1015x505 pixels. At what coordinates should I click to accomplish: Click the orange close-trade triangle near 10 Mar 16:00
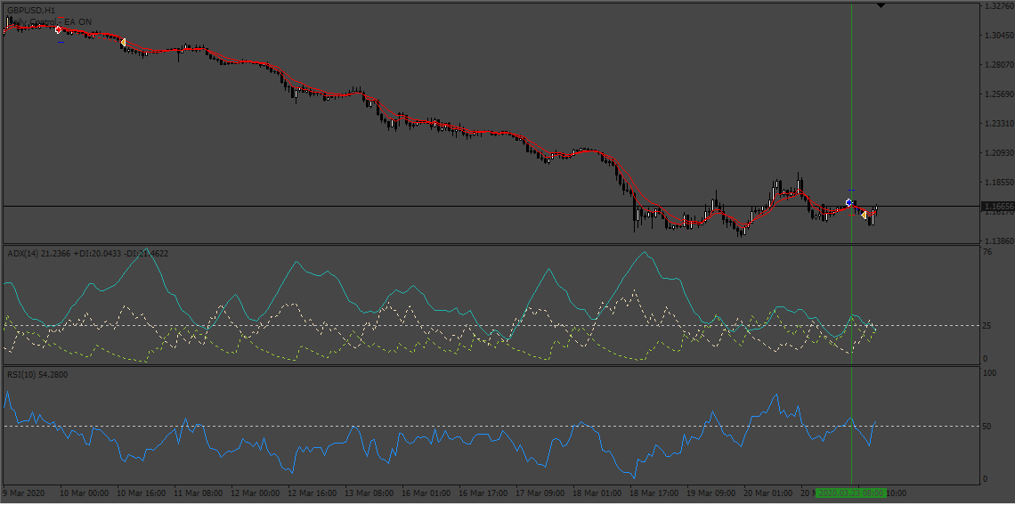(x=123, y=42)
